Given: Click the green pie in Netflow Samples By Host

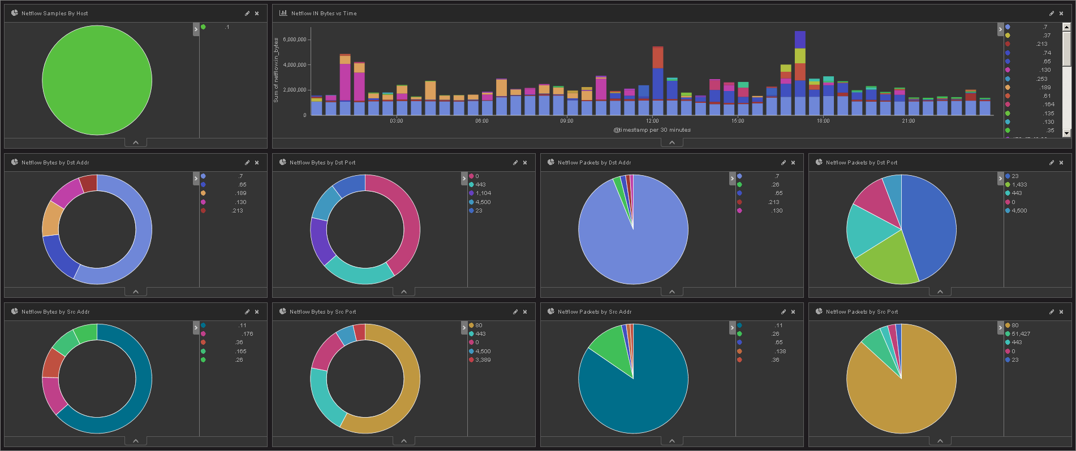Looking at the screenshot, I should click(x=97, y=80).
